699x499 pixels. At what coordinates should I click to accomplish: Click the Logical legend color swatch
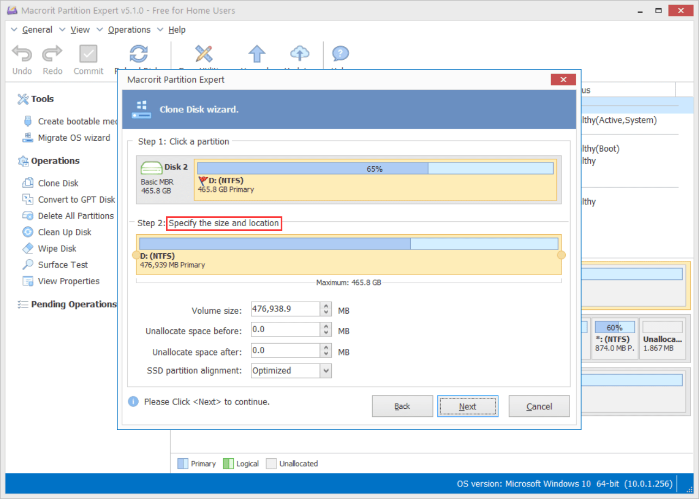tap(228, 464)
